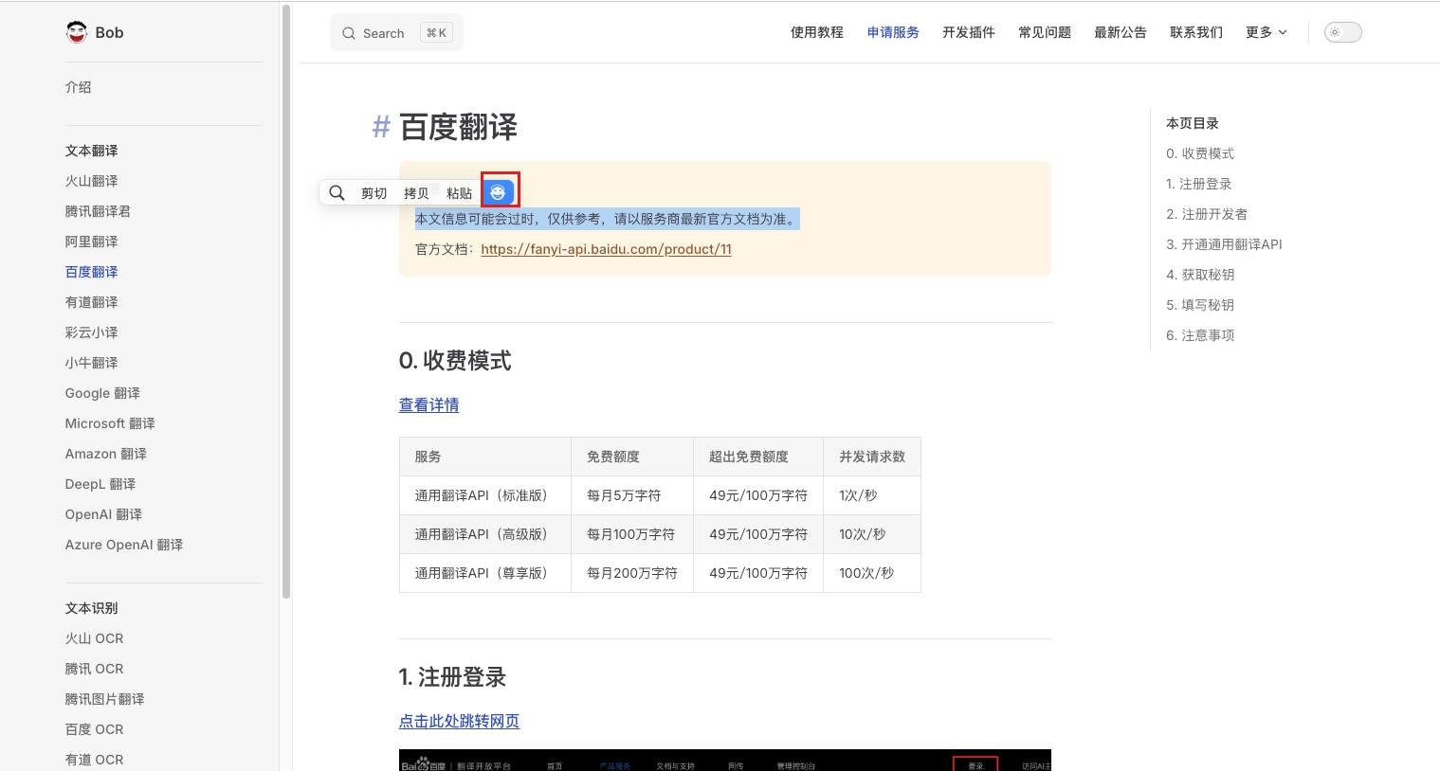This screenshot has width=1440, height=771.
Task: Open 腾讯 OCR in the sidebar
Action: [95, 669]
